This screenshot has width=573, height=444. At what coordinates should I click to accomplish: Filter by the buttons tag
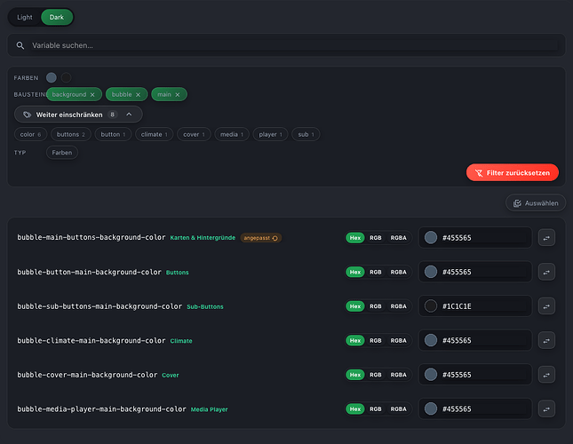coord(70,134)
